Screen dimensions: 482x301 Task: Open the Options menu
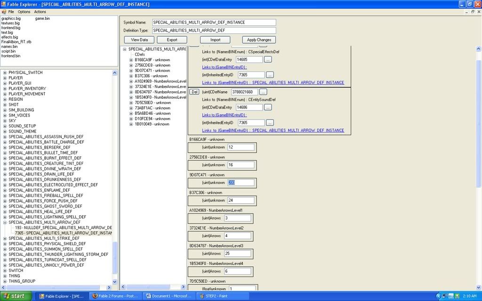(x=24, y=12)
